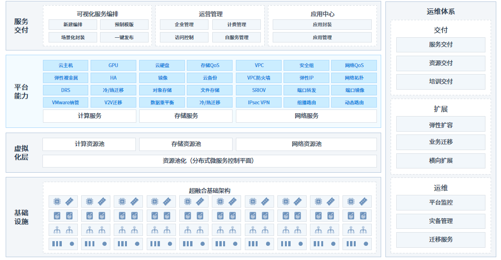Click the left network topology icon in the first node column
Image resolution: width=501 pixels, height=260 pixels.
57,230
